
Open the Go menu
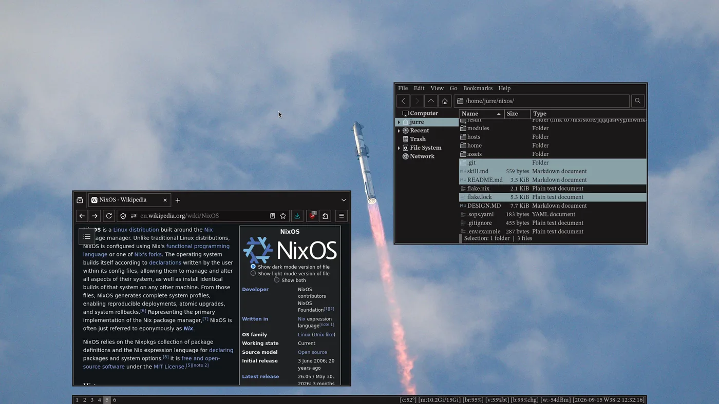pyautogui.click(x=453, y=88)
